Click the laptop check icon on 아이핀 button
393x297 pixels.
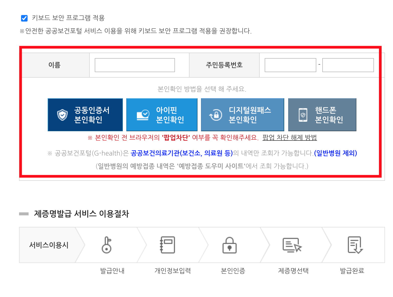point(143,115)
